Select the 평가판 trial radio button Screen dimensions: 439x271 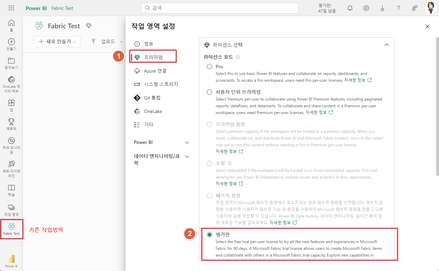tap(210, 235)
